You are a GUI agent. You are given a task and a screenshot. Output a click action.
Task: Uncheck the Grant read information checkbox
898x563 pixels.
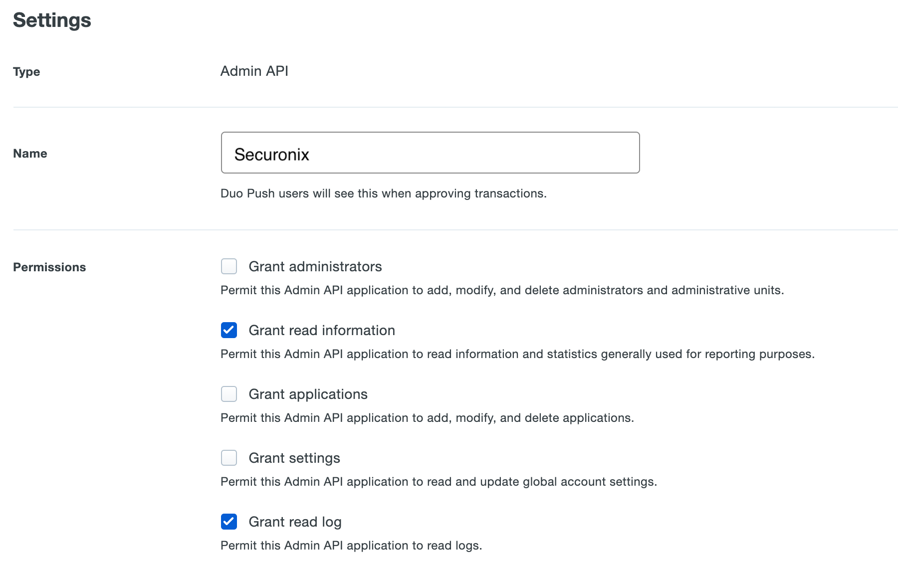(229, 330)
